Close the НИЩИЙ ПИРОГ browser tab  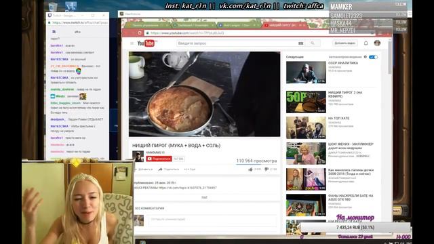[x=304, y=25]
